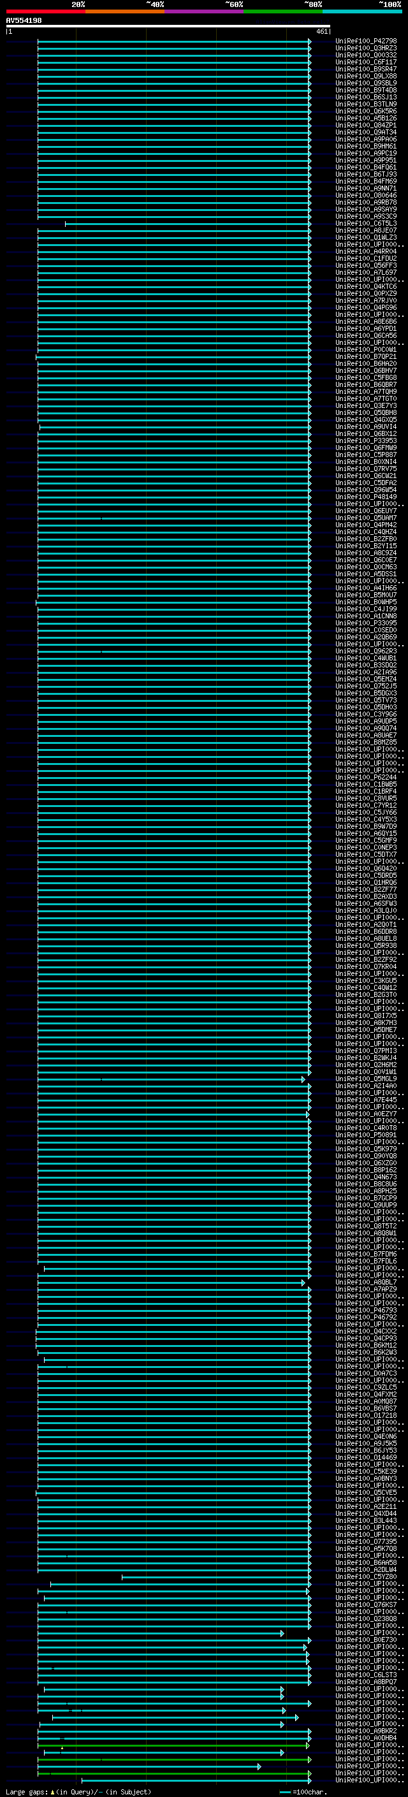The width and height of the screenshot is (408, 1797).
Task: Select label UniRef100_Q6EUY7
Action: 366,511
